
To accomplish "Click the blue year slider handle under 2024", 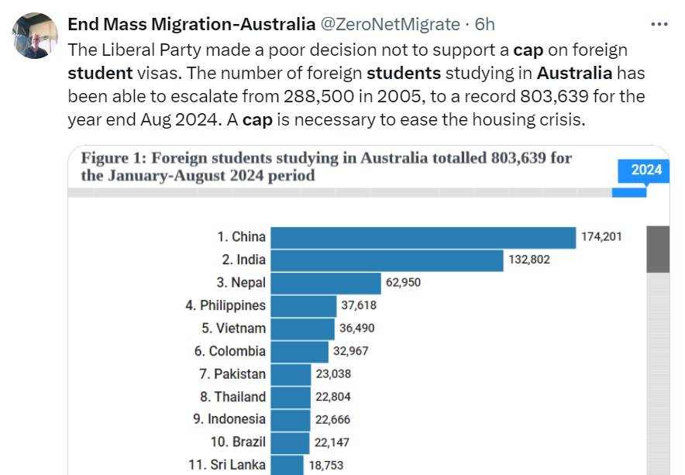I will [629, 191].
